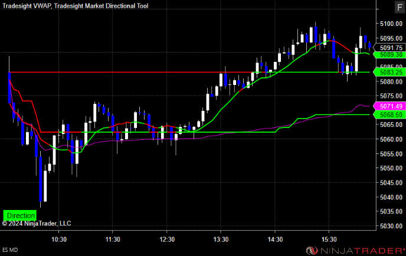This screenshot has width=406, height=256.
Task: Click the 12:30 time axis label
Action: (167, 239)
